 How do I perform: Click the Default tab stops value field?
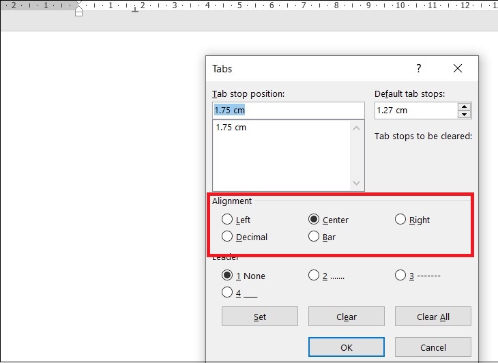tap(416, 111)
